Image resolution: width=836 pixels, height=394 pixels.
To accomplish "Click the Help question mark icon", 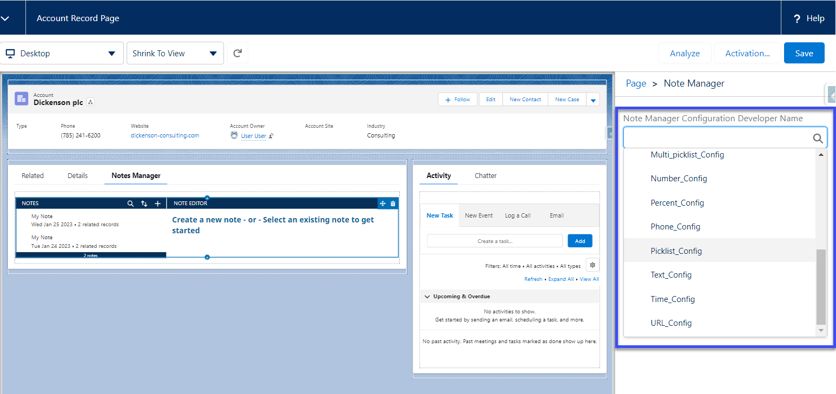I will 797,18.
